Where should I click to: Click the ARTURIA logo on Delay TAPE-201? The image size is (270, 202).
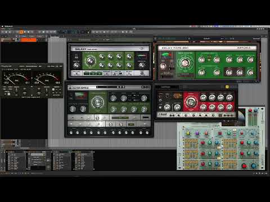[x=244, y=48]
